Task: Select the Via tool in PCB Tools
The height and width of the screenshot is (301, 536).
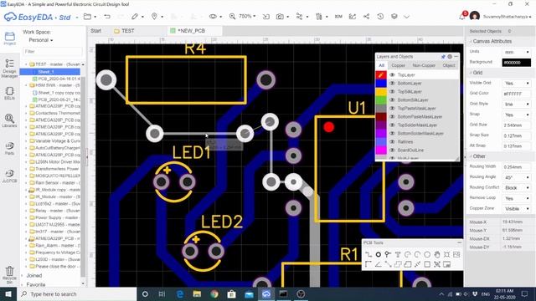Action: pos(388,254)
